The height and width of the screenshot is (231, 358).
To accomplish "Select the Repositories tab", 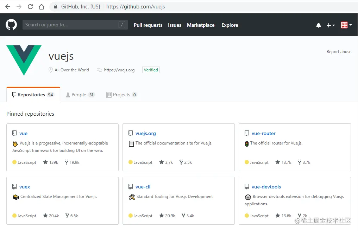I will pos(33,95).
